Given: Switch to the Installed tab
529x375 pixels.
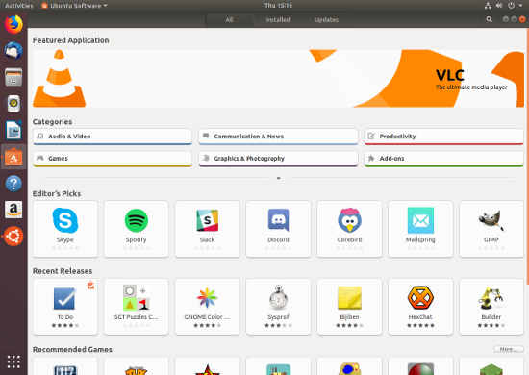Looking at the screenshot, I should pyautogui.click(x=278, y=20).
